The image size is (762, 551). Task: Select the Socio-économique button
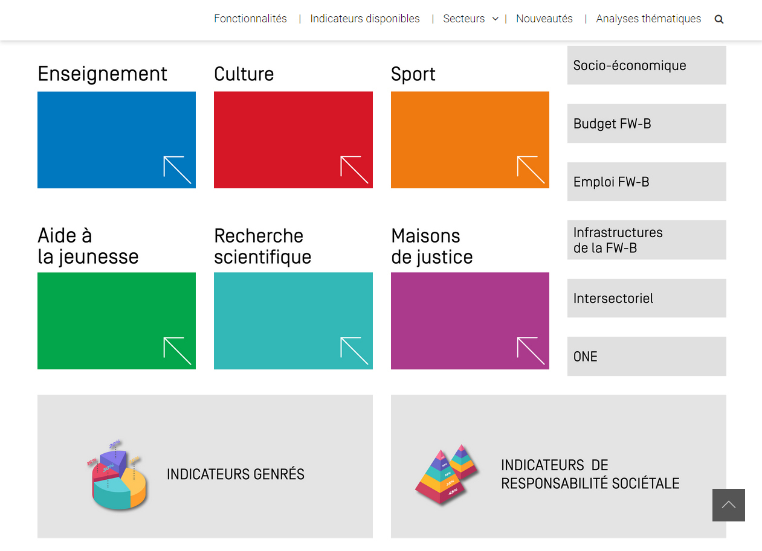pyautogui.click(x=647, y=65)
